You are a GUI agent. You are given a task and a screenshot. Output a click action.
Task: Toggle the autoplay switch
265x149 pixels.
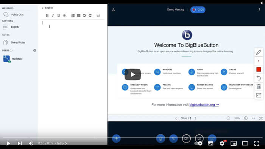coord(198,143)
